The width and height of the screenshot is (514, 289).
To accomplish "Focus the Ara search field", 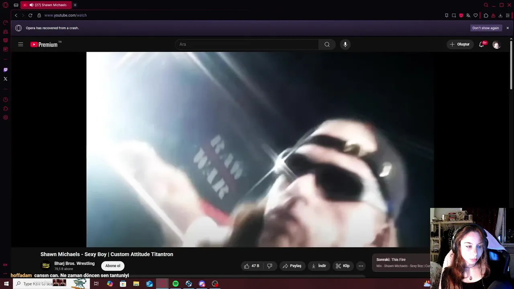I will (x=247, y=44).
